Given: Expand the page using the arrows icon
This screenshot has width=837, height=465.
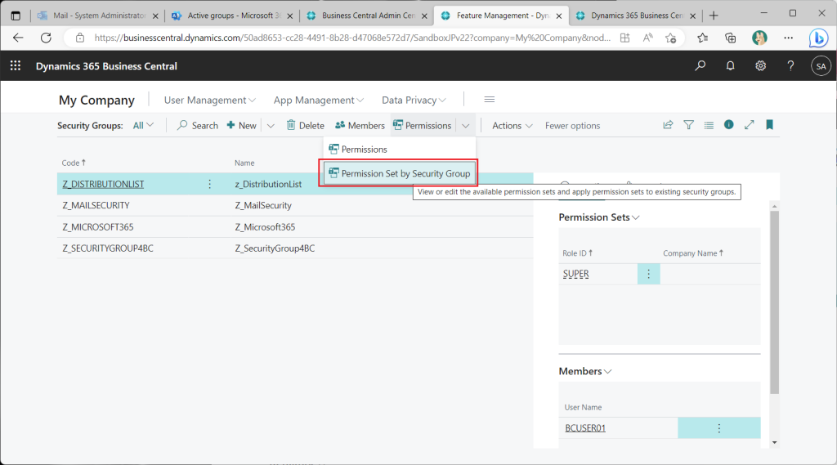Looking at the screenshot, I should (x=749, y=124).
